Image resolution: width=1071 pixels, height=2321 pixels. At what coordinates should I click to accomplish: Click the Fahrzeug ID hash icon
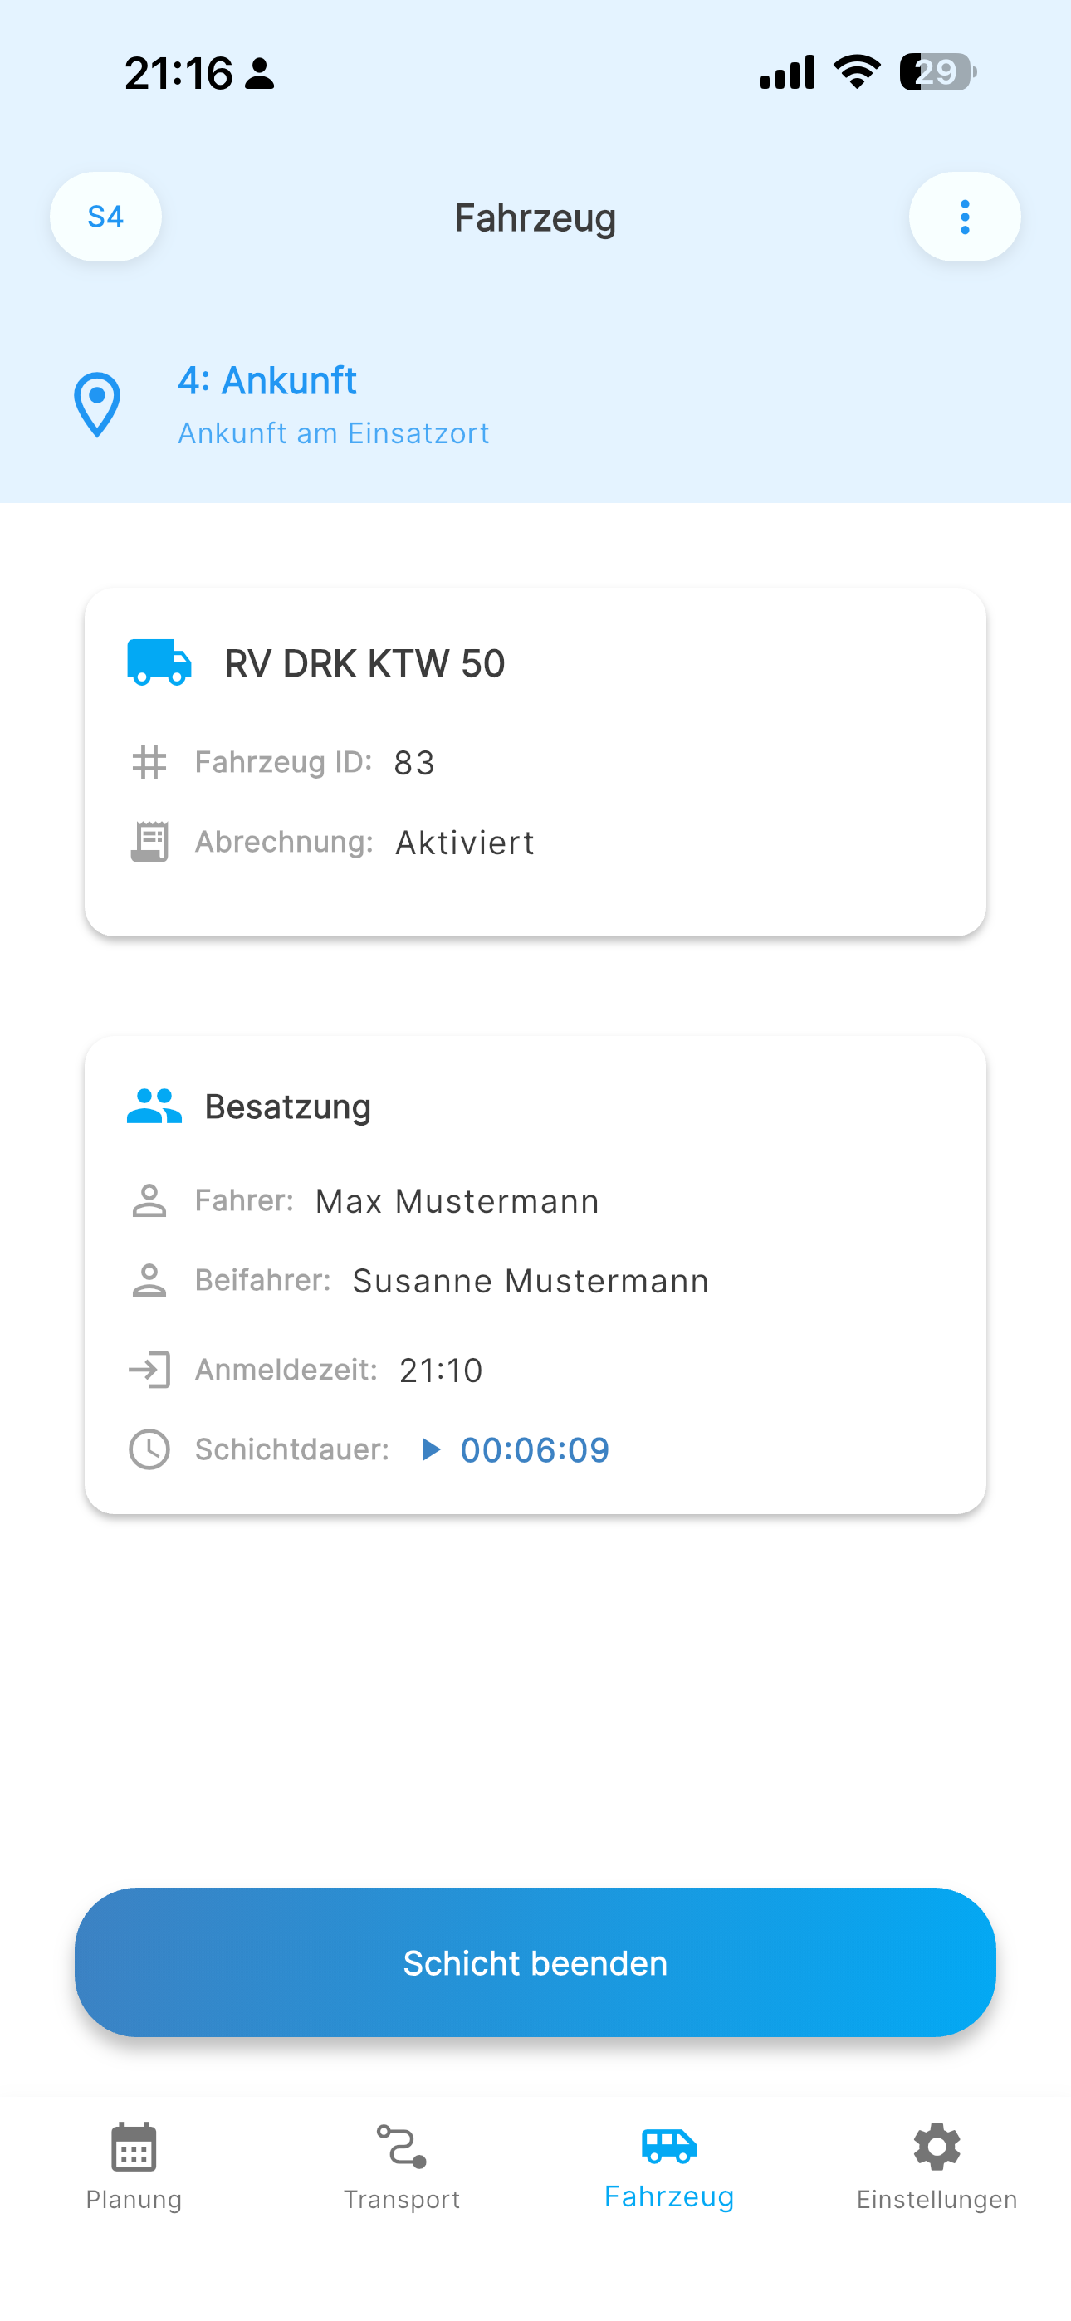pos(149,761)
